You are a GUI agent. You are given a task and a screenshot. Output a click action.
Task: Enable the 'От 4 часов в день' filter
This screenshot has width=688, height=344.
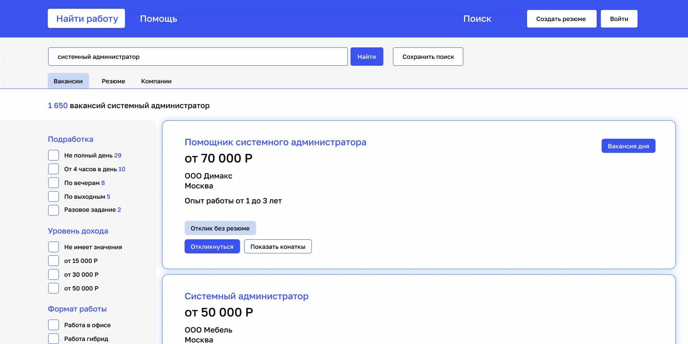coord(54,169)
